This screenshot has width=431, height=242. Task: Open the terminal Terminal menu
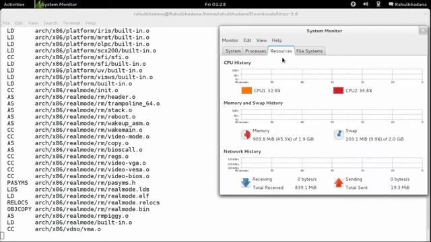[71, 23]
